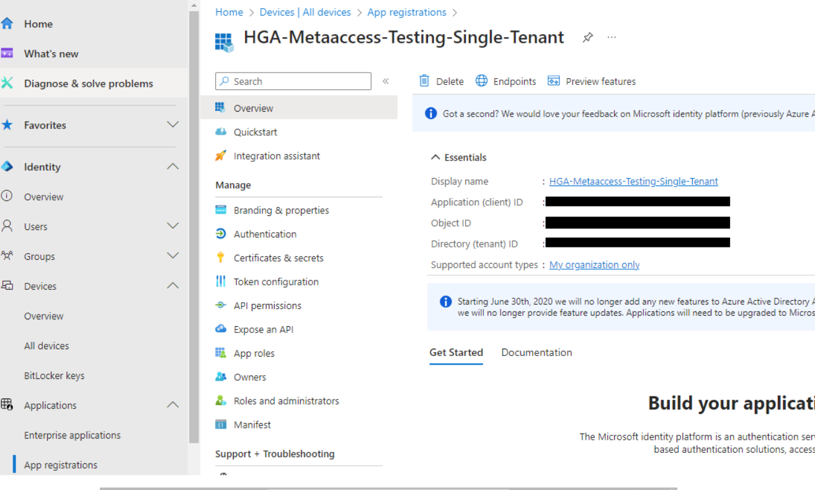Screen dimensions: 815x490
Task: Click the Diagnose & solve problems wrench icon
Action: (7, 83)
